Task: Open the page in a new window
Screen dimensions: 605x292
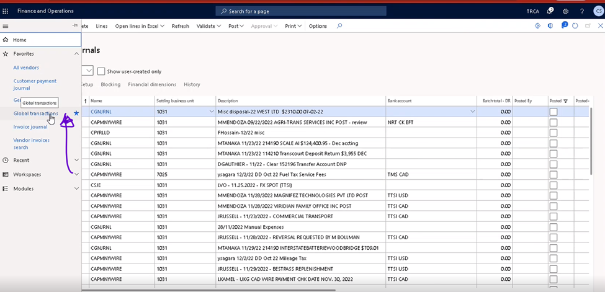Action: coord(588,26)
